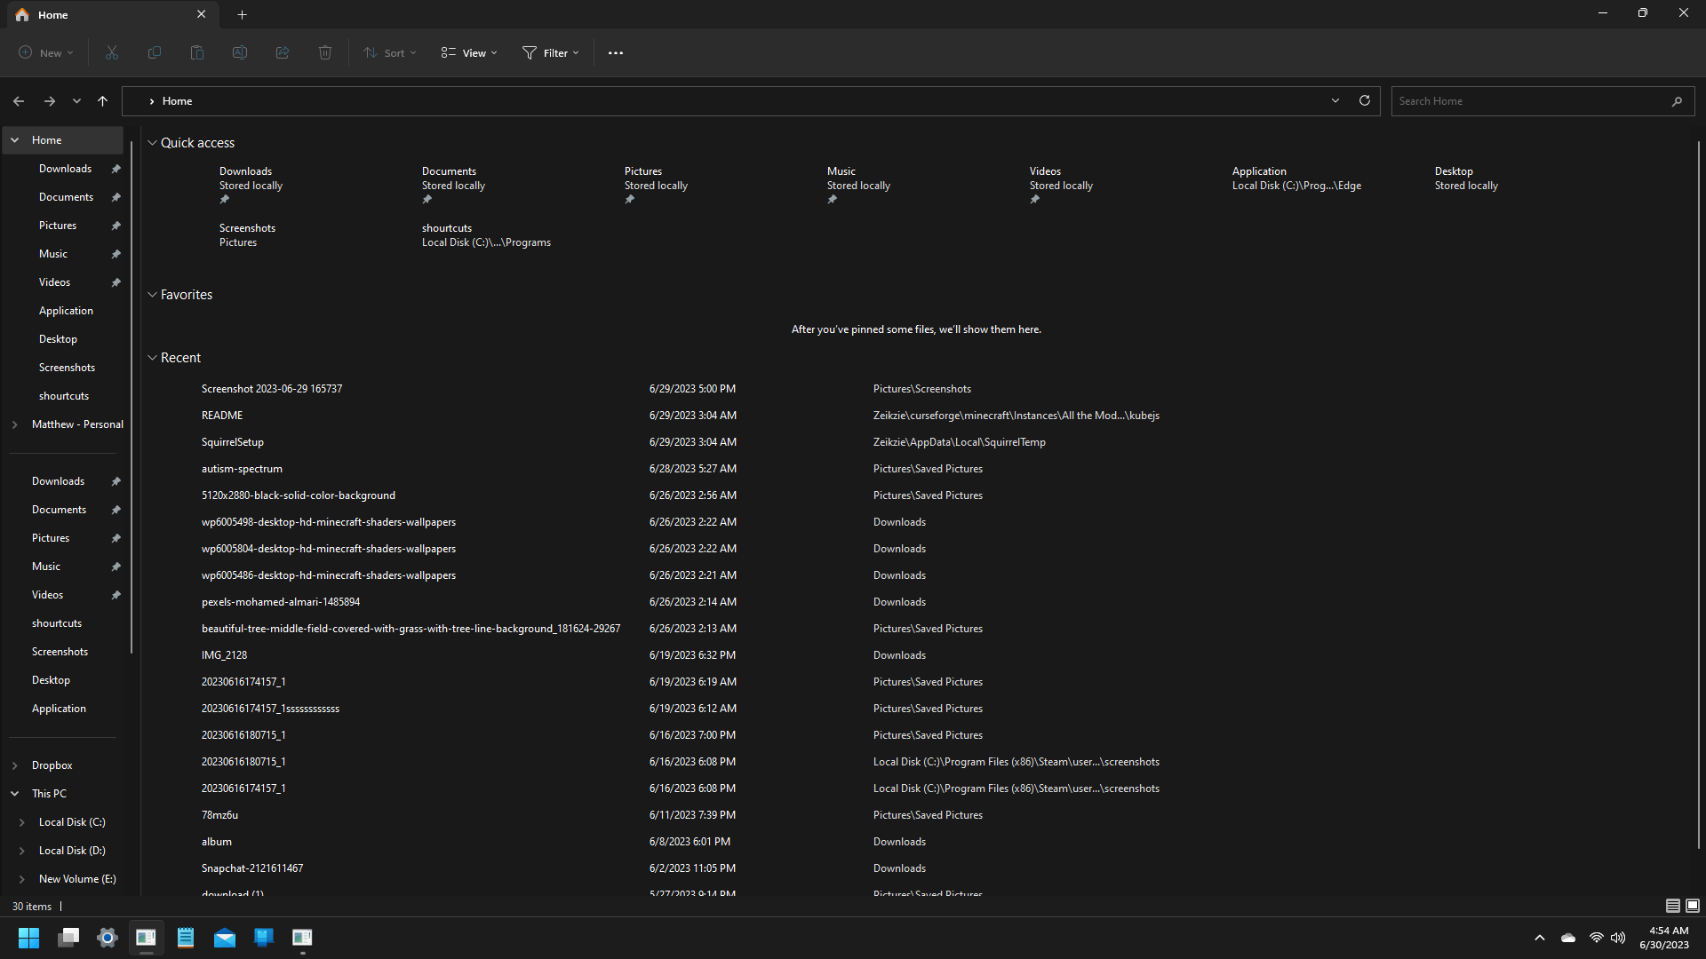Viewport: 1706px width, 959px height.
Task: Refresh the Home folder view
Action: (x=1365, y=101)
